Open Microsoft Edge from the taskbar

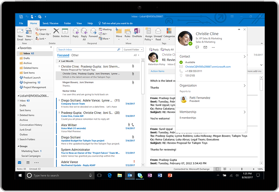tap(110, 175)
